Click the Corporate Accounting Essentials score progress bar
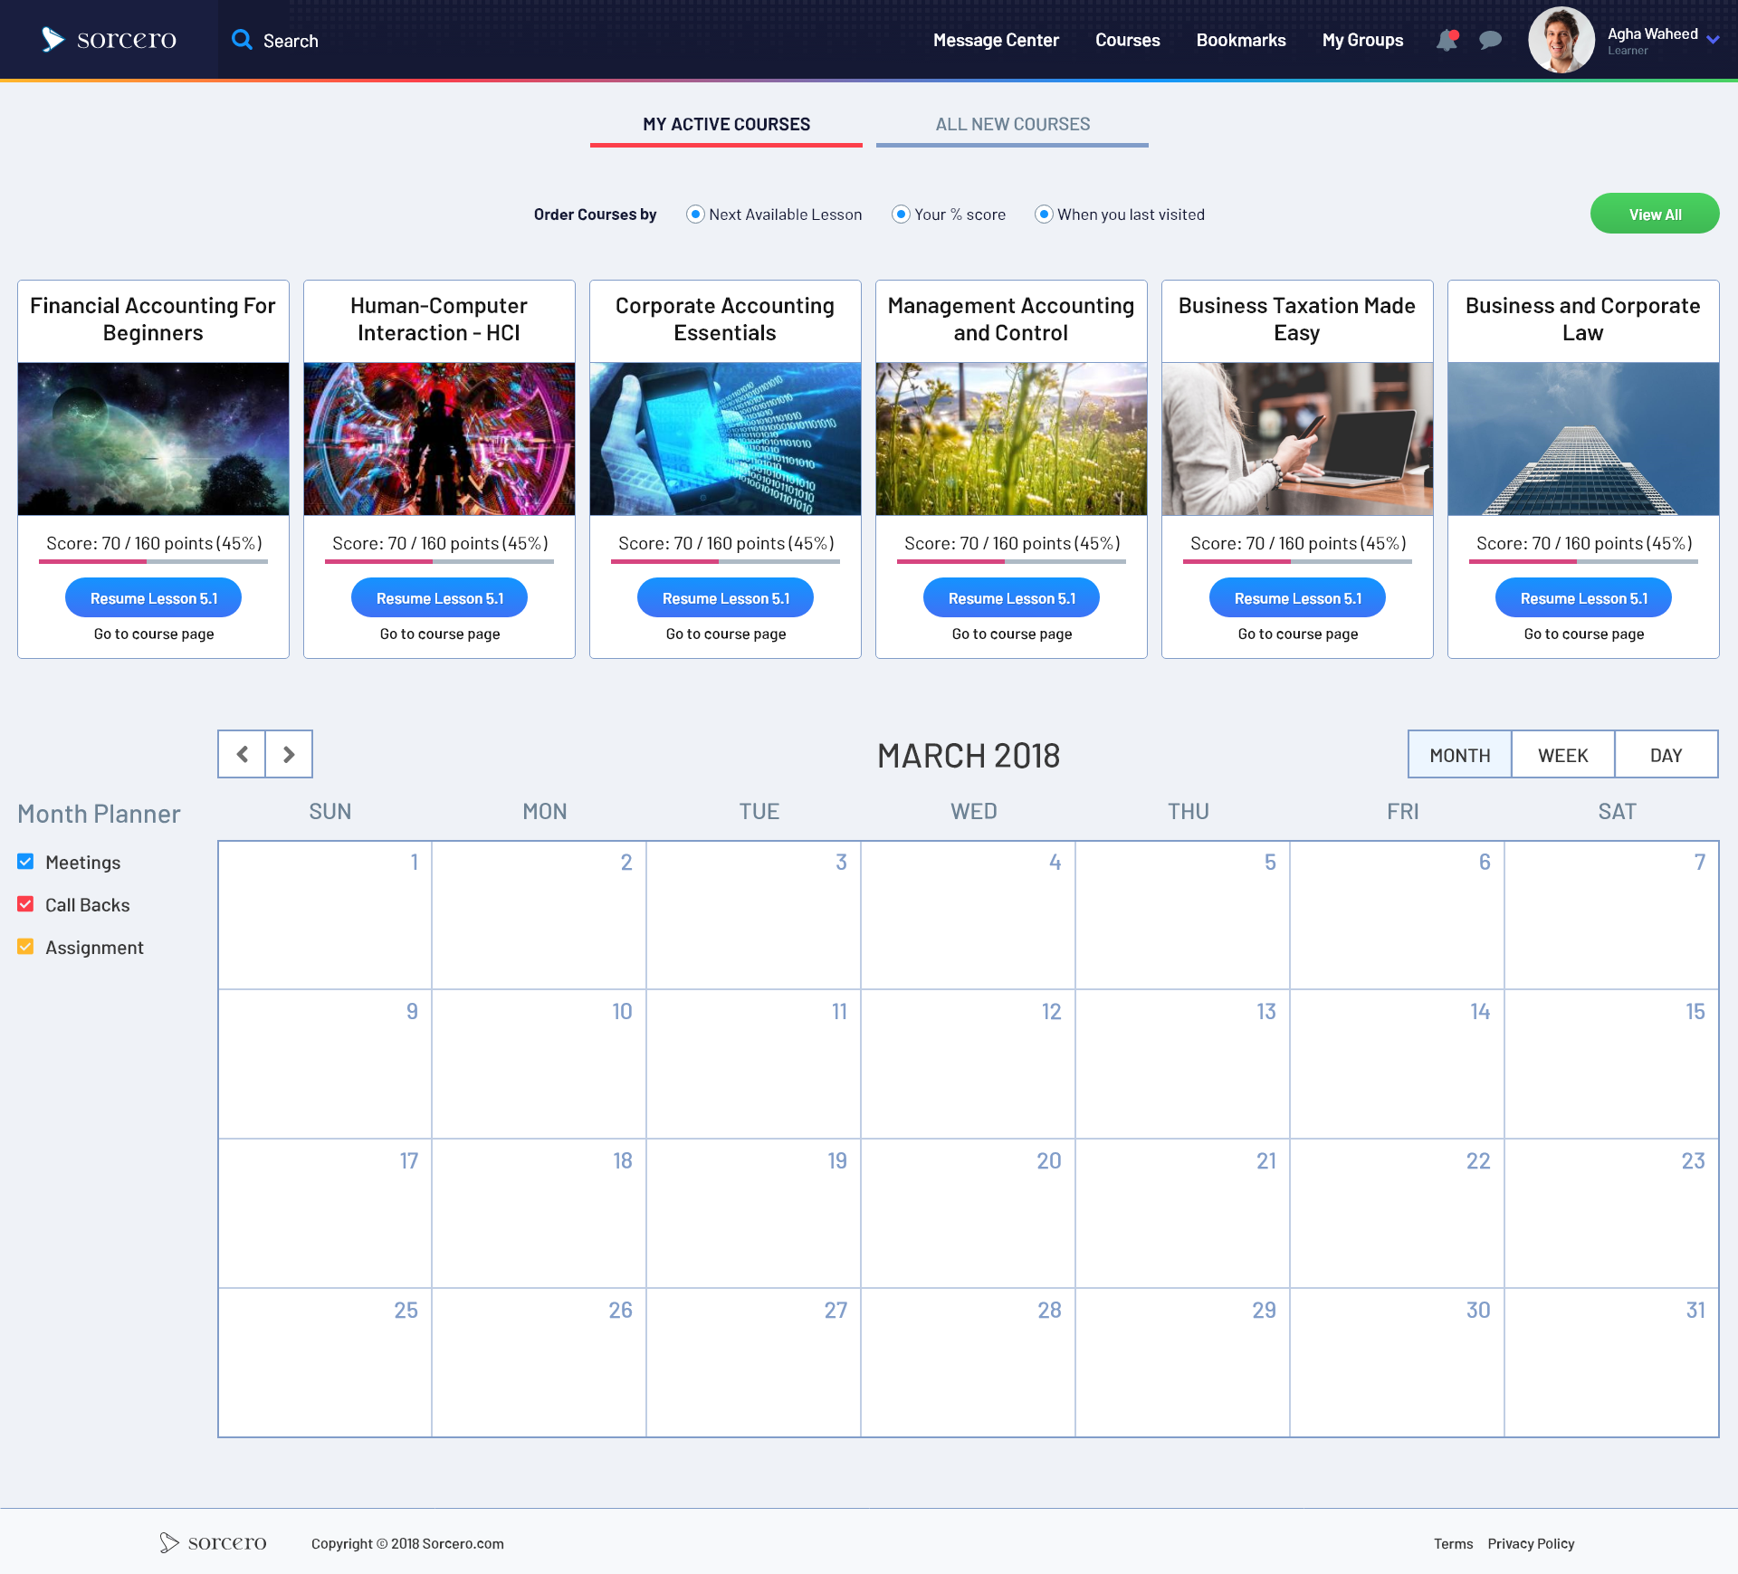The image size is (1738, 1574). tap(725, 561)
